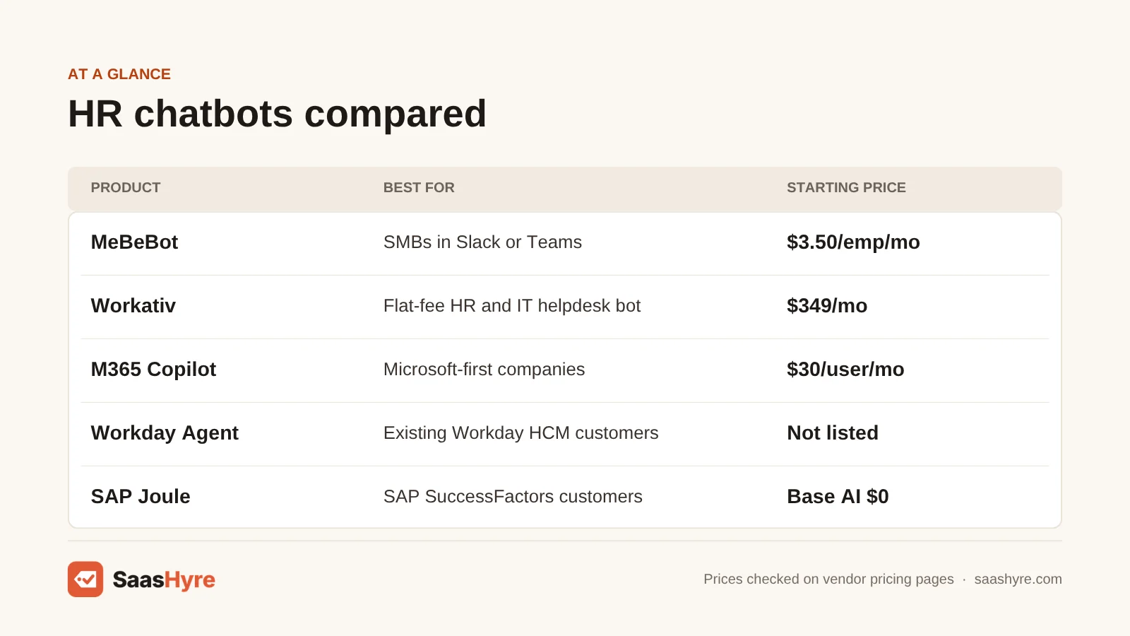The height and width of the screenshot is (636, 1130).
Task: Select the MeBeBot product name
Action: (x=134, y=242)
